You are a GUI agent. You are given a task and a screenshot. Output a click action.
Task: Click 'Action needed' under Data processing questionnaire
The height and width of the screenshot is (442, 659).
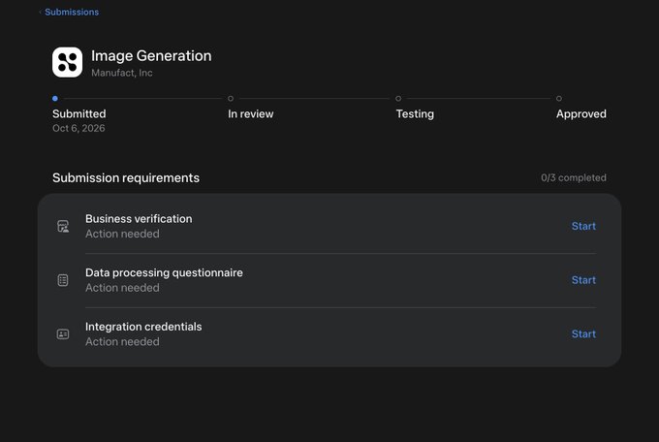coord(122,288)
